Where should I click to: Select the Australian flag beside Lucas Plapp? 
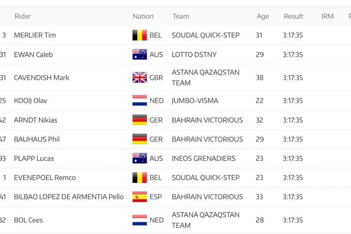point(140,159)
